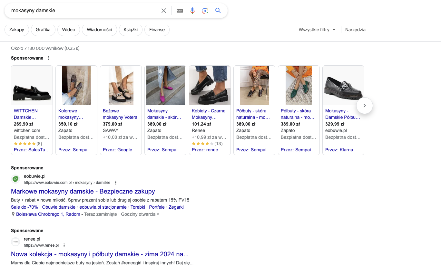
Task: Click the blue magnifier search icon
Action: (x=218, y=11)
